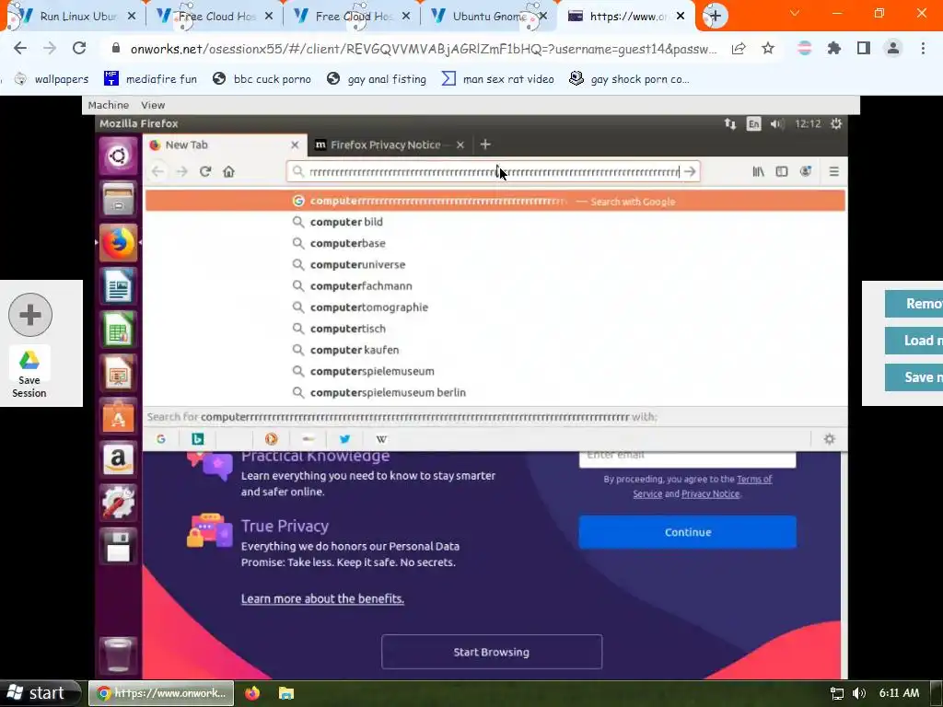Click Firefox home button
This screenshot has height=707, width=943.
[x=228, y=172]
